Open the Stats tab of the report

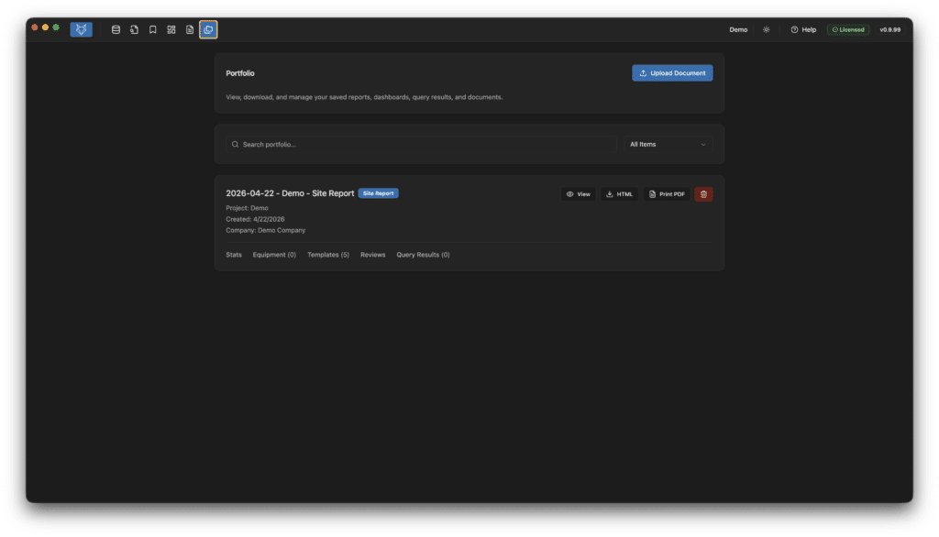[234, 255]
